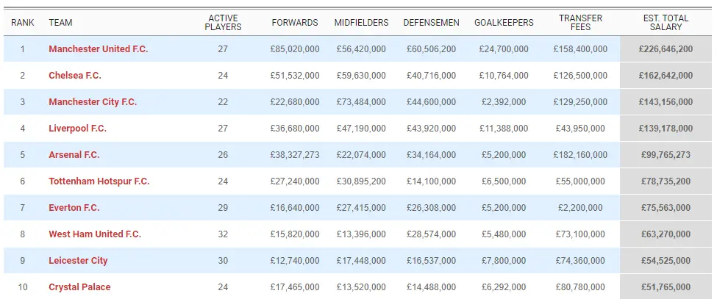Viewport: 717px width, 299px height.
Task: Sort by the Team column header
Action: tap(60, 23)
